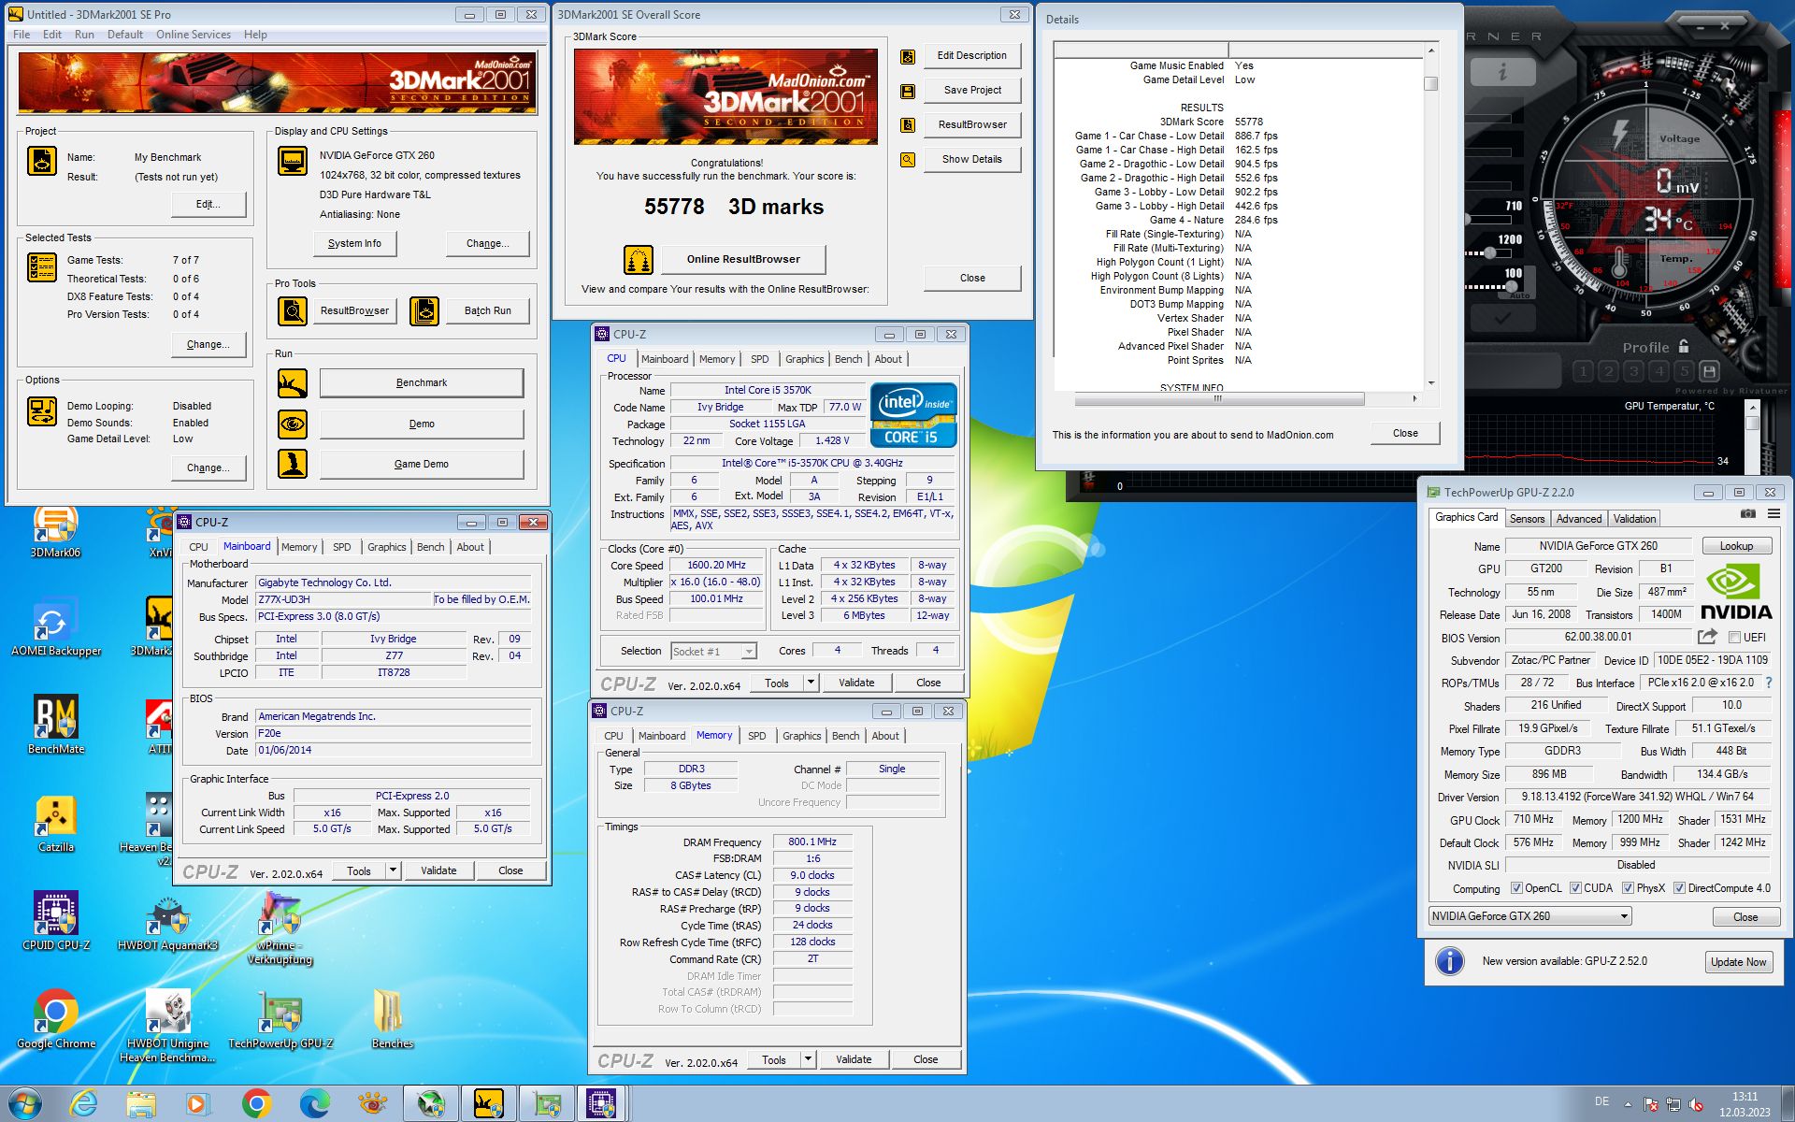Open Catzilla desktop shortcut

coord(56,824)
